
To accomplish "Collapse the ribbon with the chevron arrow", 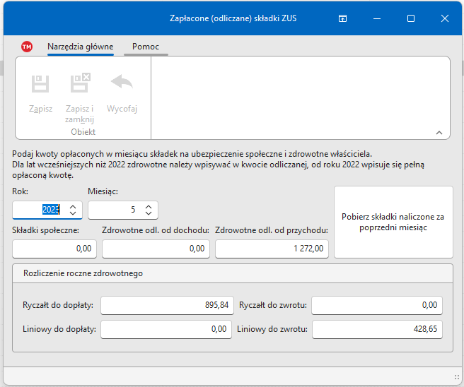I will pyautogui.click(x=439, y=132).
